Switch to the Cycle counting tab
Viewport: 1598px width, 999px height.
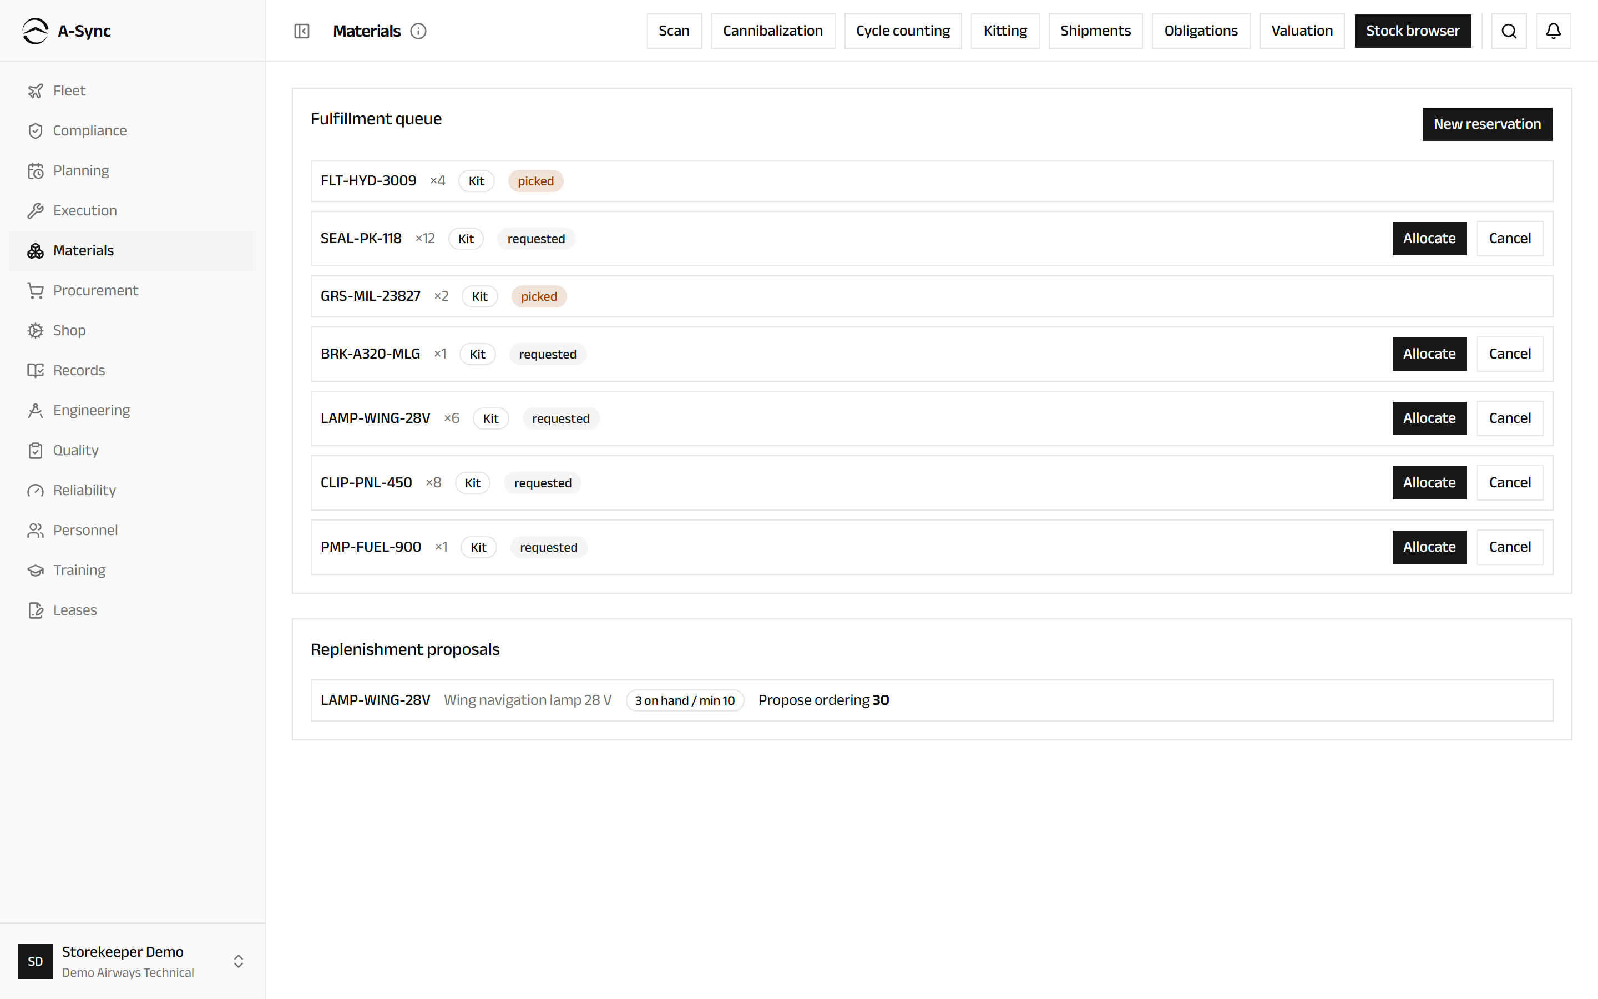pos(903,31)
